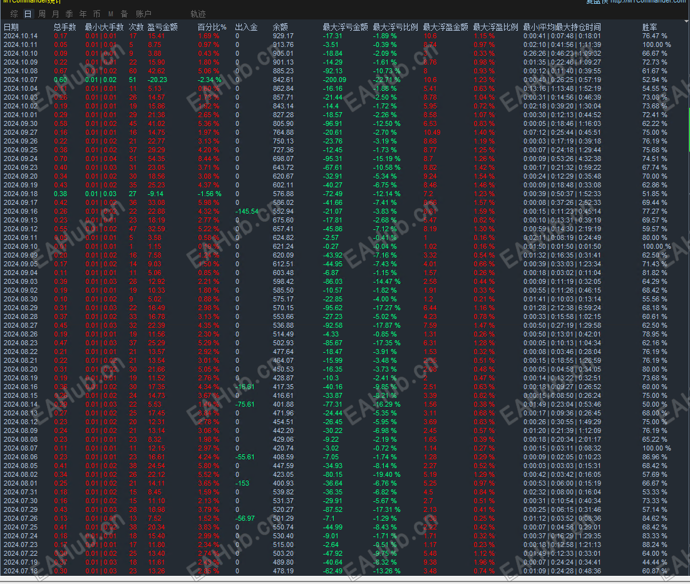Screen dimensions: 690x584
Task: Click the 44.44 % win rate cell
Action: click(654, 563)
